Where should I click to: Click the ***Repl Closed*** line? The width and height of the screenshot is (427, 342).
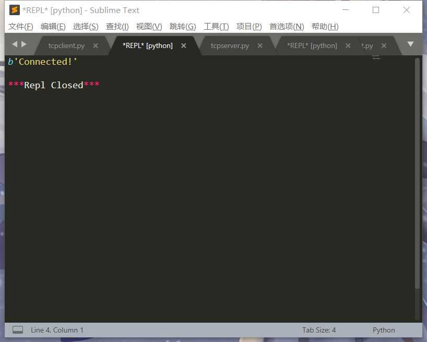54,85
